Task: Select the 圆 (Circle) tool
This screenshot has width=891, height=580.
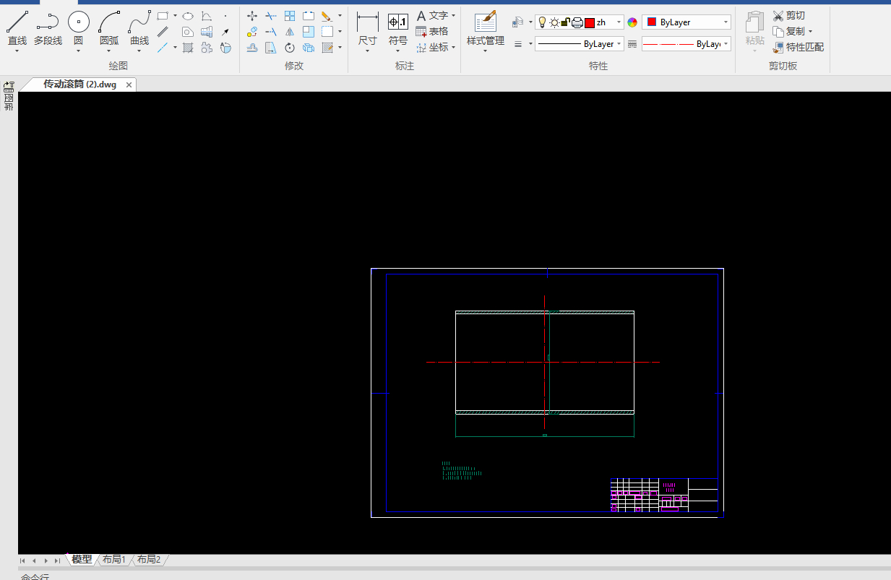Action: click(78, 27)
